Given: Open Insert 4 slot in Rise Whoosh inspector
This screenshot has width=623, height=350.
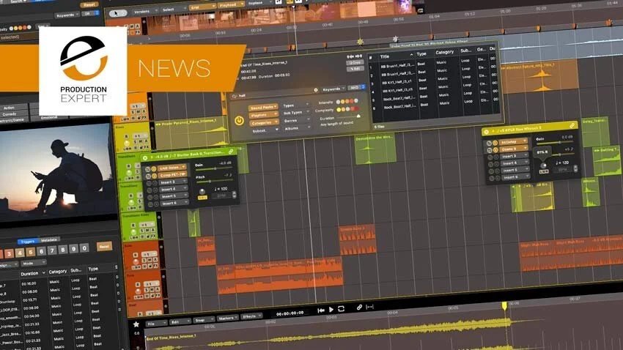Looking at the screenshot, I should coord(515,163).
